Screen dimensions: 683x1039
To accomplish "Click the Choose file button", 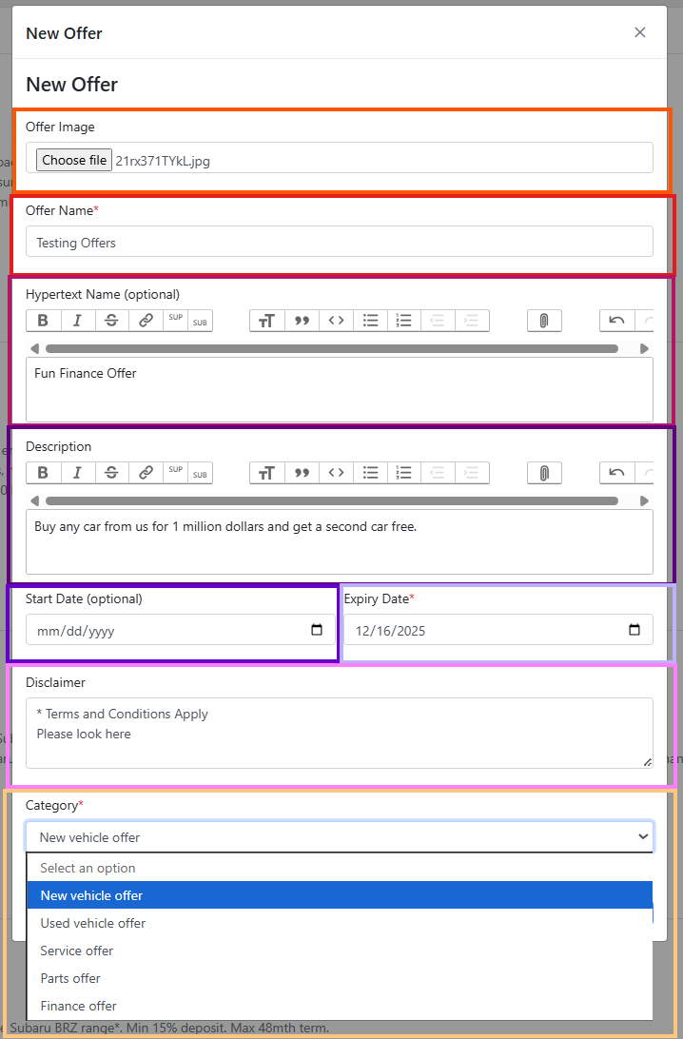I will click(74, 160).
